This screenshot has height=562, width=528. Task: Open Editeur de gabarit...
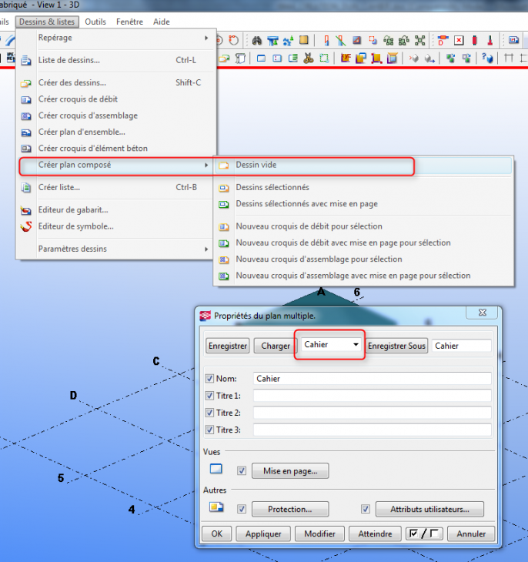click(x=115, y=209)
